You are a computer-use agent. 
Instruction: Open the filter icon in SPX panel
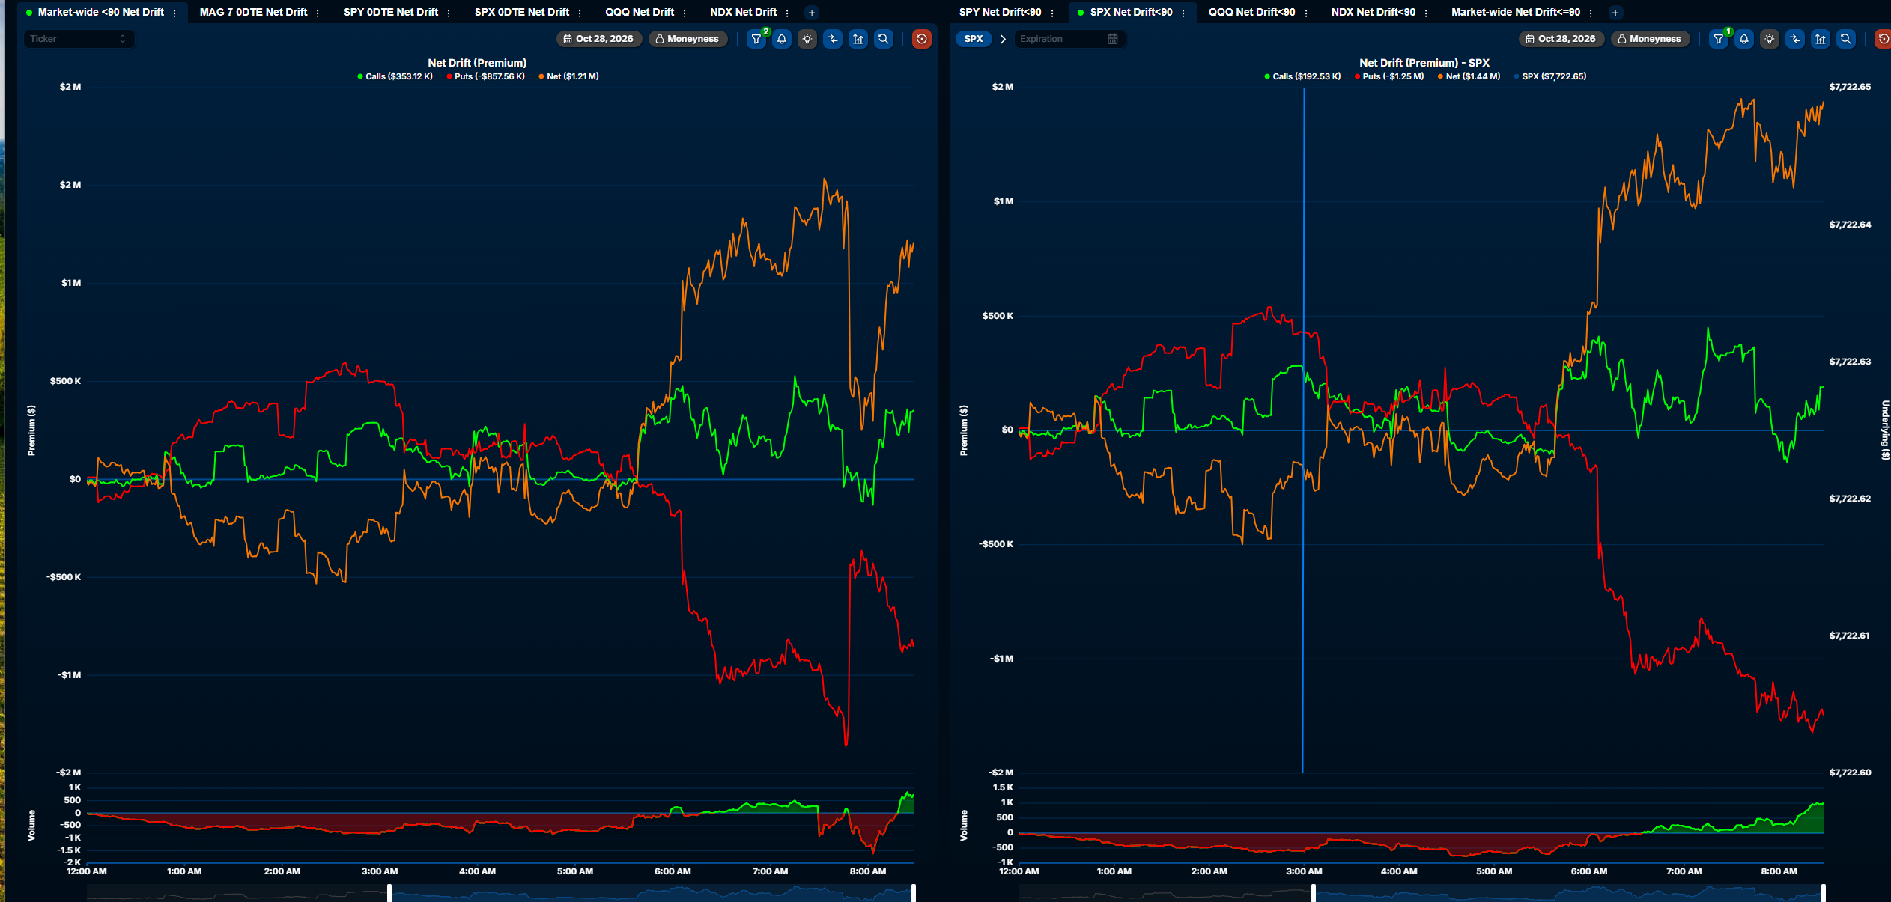coord(1719,39)
